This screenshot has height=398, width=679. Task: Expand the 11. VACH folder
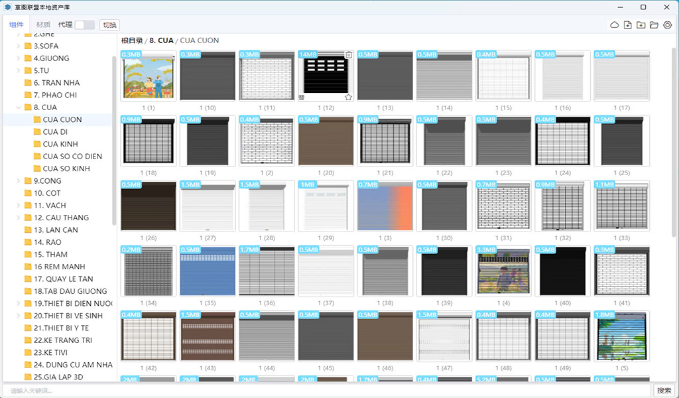tap(19, 206)
